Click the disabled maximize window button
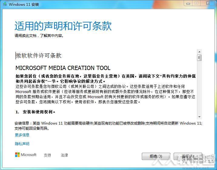 [196, 3]
